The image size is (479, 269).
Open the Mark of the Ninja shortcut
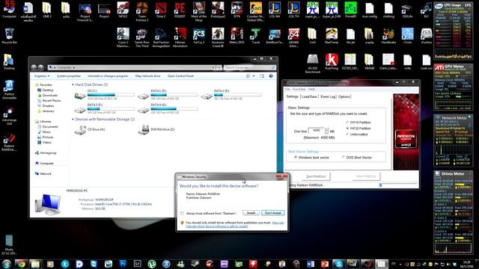[199, 12]
